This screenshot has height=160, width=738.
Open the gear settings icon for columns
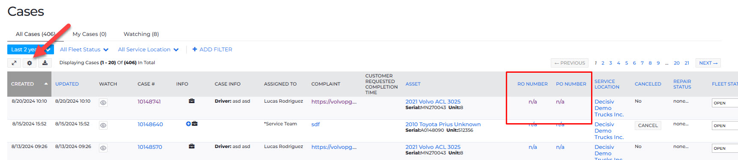click(30, 63)
